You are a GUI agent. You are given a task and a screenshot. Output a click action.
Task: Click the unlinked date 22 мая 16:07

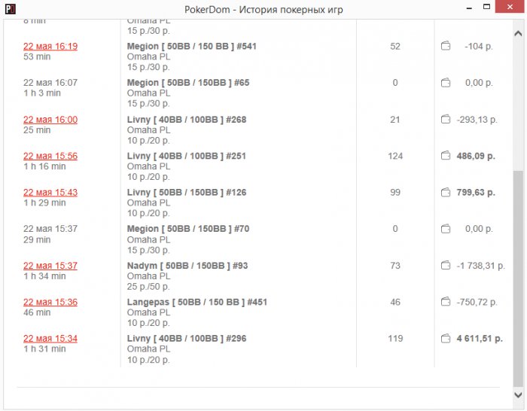coord(50,83)
